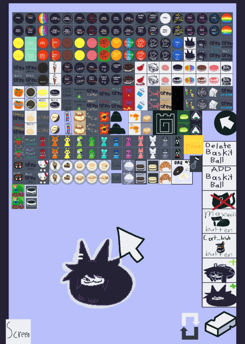Select the castle maze icon tile

coord(165,123)
